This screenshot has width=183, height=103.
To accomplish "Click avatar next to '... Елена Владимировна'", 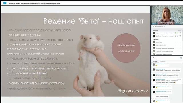I will [x=154, y=51].
